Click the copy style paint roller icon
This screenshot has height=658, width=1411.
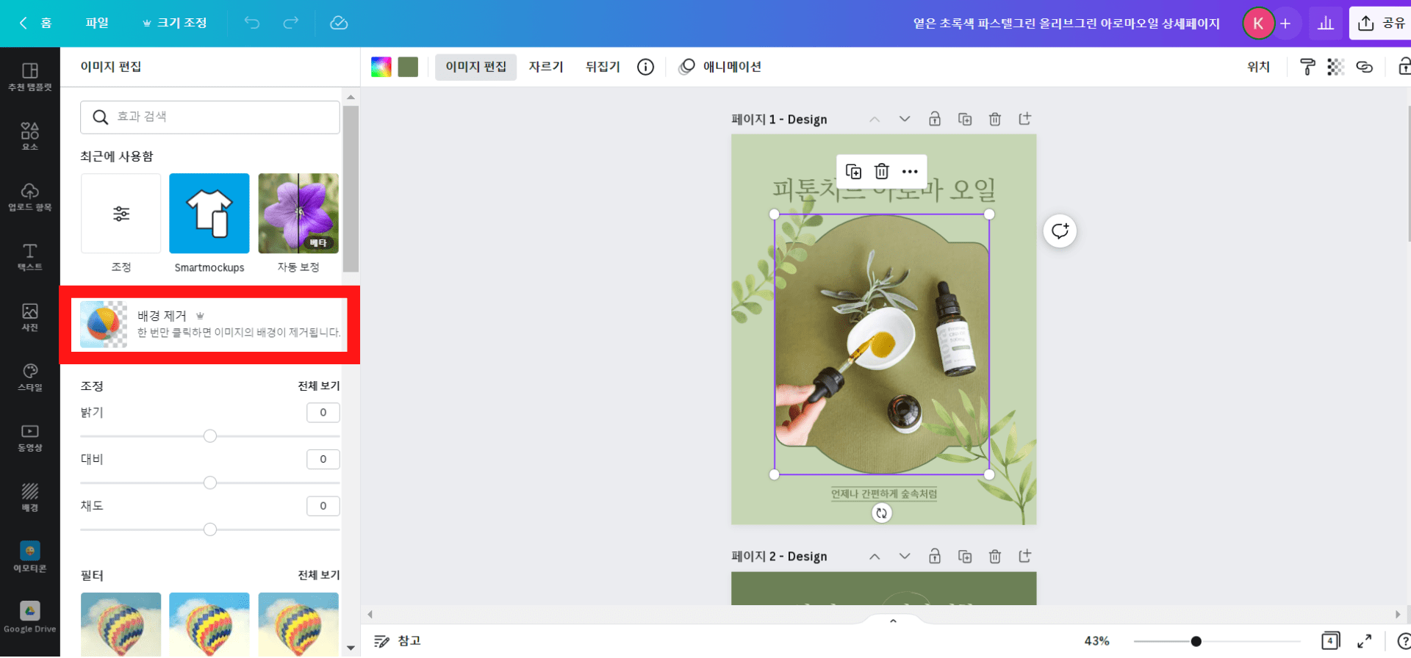[1307, 67]
